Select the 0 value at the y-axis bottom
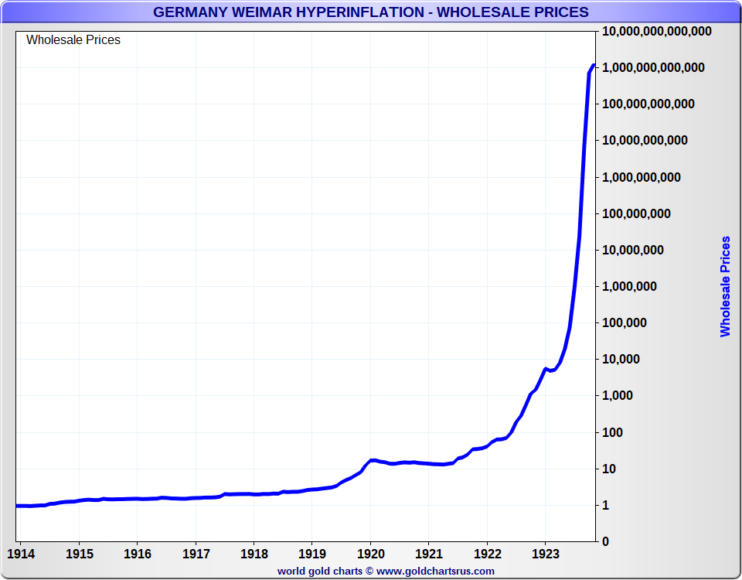 pos(605,541)
